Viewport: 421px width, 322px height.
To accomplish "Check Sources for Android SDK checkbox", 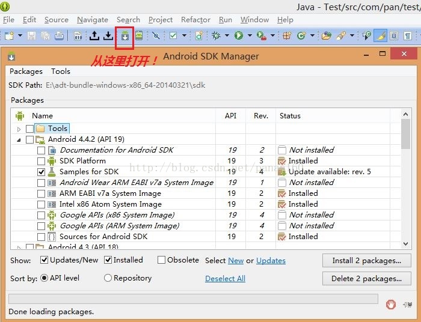I will coord(41,237).
